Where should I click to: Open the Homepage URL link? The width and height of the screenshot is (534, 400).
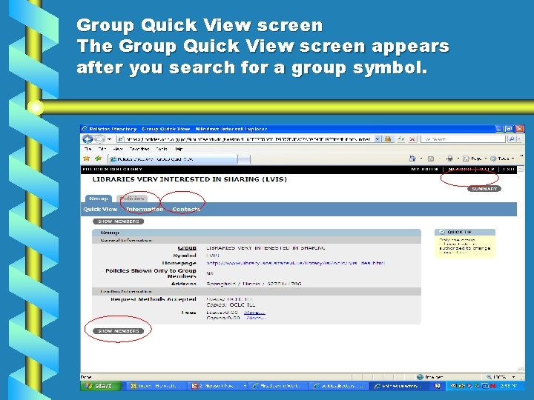[296, 263]
